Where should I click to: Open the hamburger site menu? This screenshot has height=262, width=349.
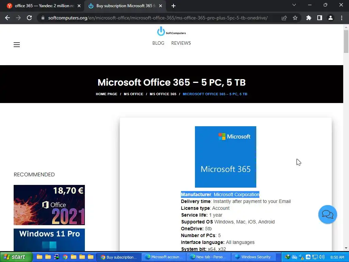point(17,45)
